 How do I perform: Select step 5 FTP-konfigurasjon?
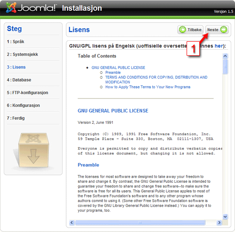coord(27,93)
